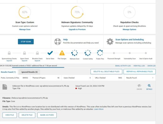
Task: Click the Spam Check lock icon
Action: (x=24, y=53)
